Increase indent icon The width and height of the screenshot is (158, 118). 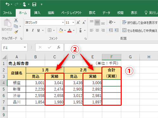(117, 30)
